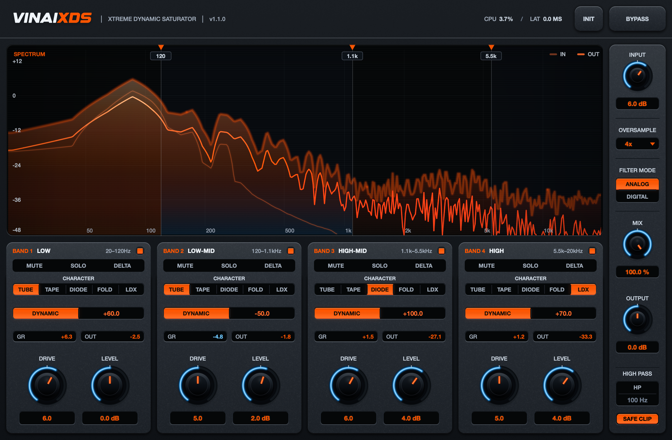Click Band 4 DRIVE knob
672x440 pixels.
pyautogui.click(x=499, y=385)
